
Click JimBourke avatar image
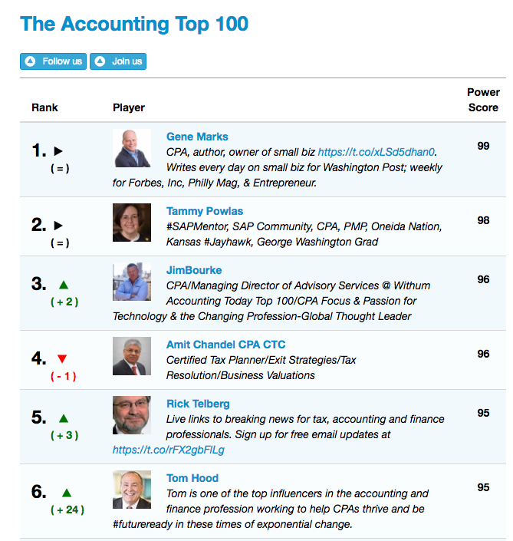pos(132,282)
